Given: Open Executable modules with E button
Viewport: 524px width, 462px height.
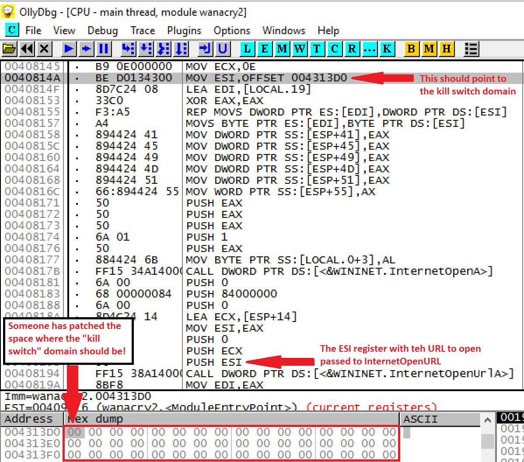Looking at the screenshot, I should click(x=265, y=49).
